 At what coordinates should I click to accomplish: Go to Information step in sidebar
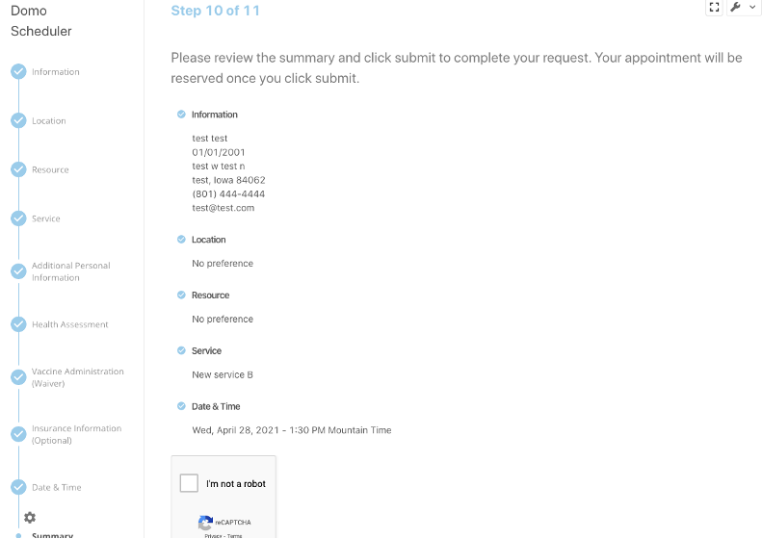(56, 72)
